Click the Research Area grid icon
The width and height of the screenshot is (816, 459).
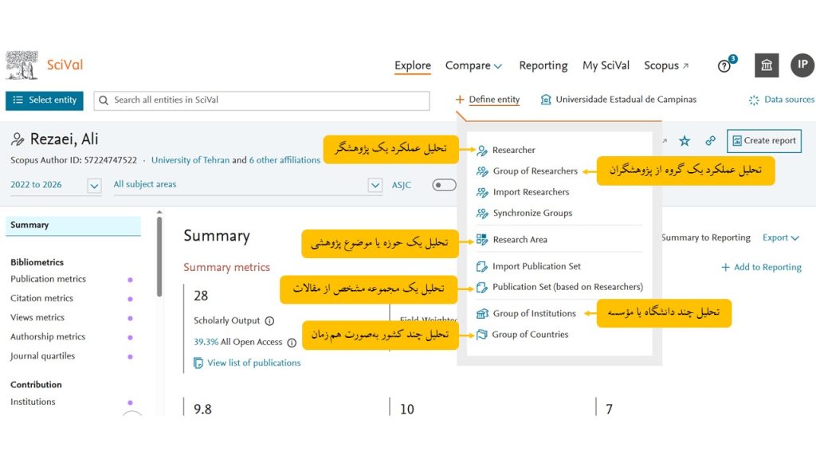(482, 239)
